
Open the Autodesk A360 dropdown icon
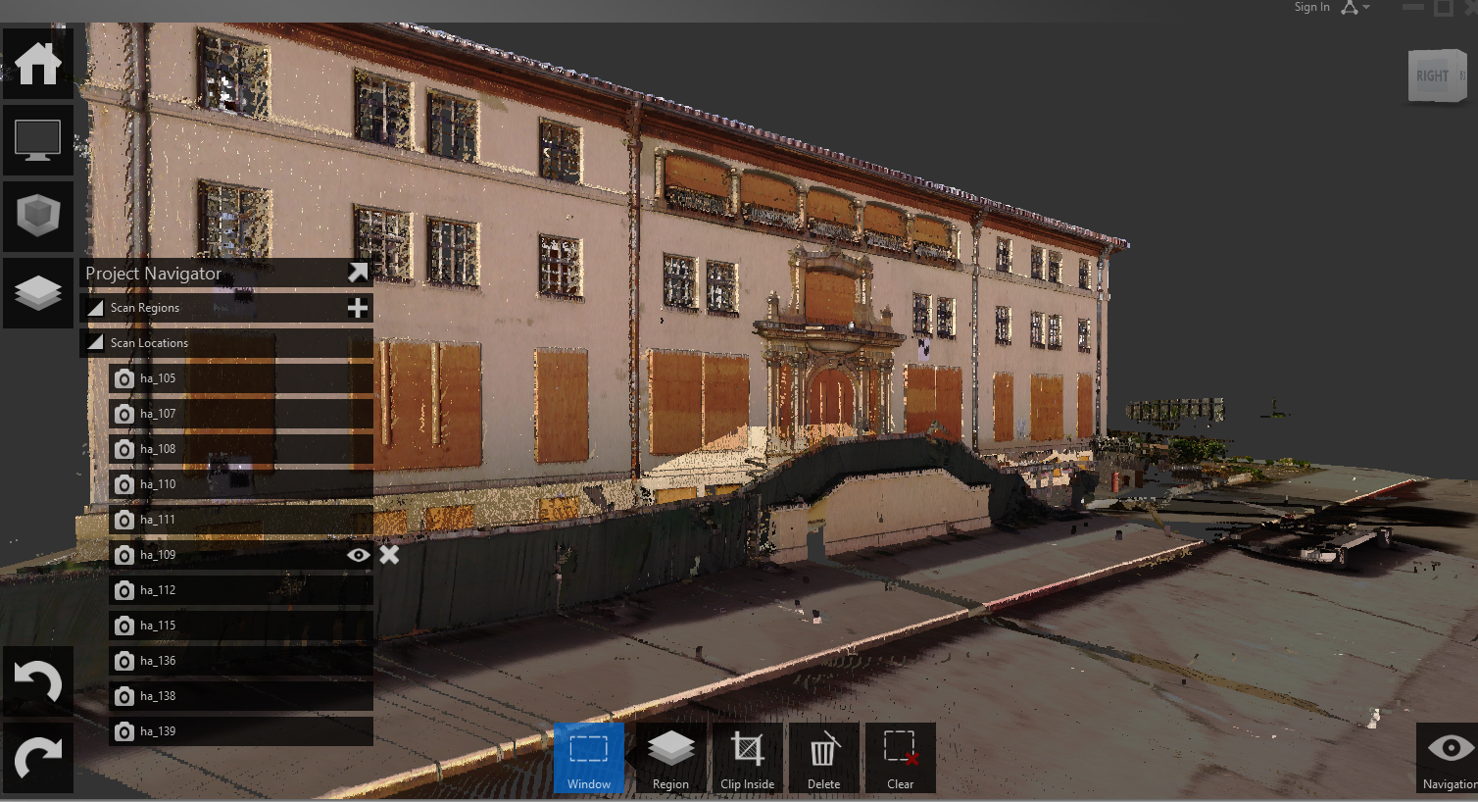(1355, 7)
